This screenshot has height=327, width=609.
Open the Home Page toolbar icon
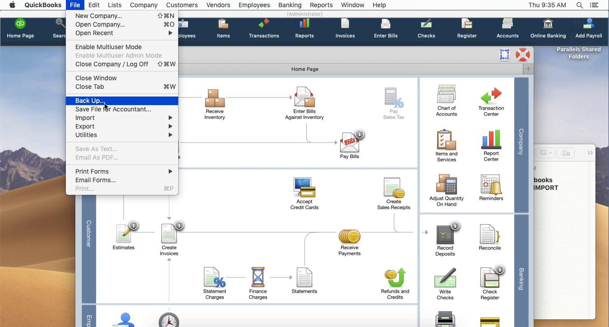tap(20, 28)
